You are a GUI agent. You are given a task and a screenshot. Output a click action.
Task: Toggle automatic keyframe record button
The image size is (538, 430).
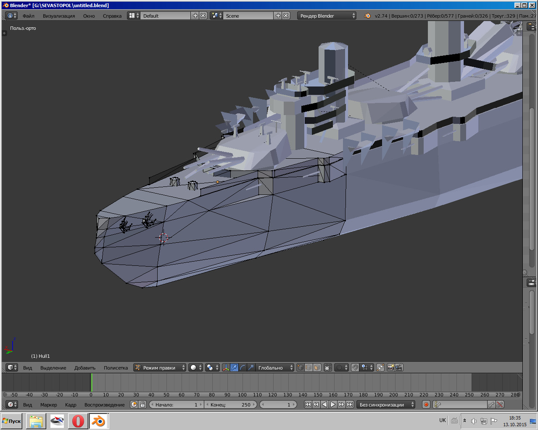tap(426, 404)
